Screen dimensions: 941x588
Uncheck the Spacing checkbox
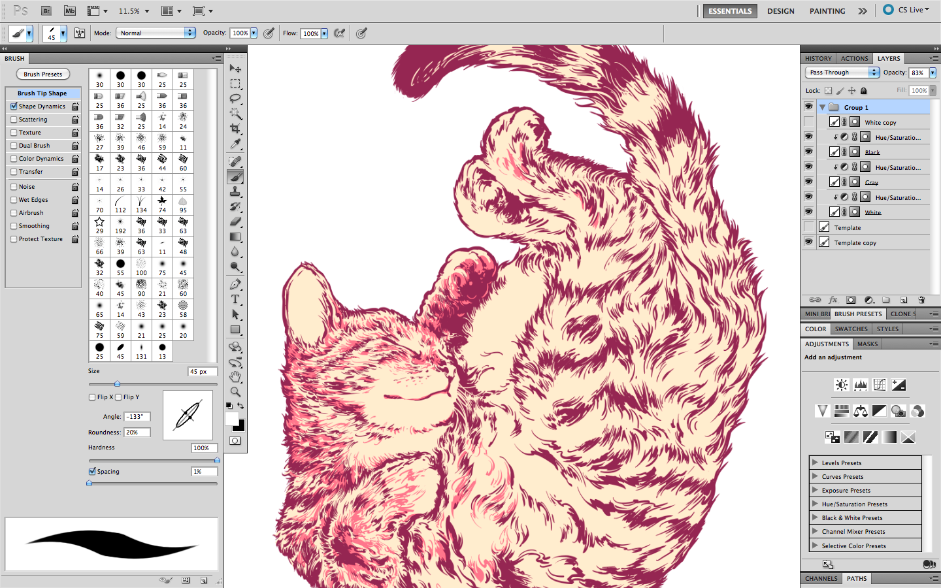pos(92,471)
